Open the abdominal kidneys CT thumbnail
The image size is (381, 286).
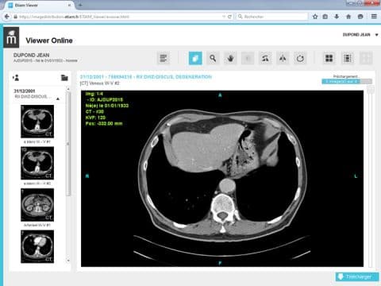[x=37, y=205]
